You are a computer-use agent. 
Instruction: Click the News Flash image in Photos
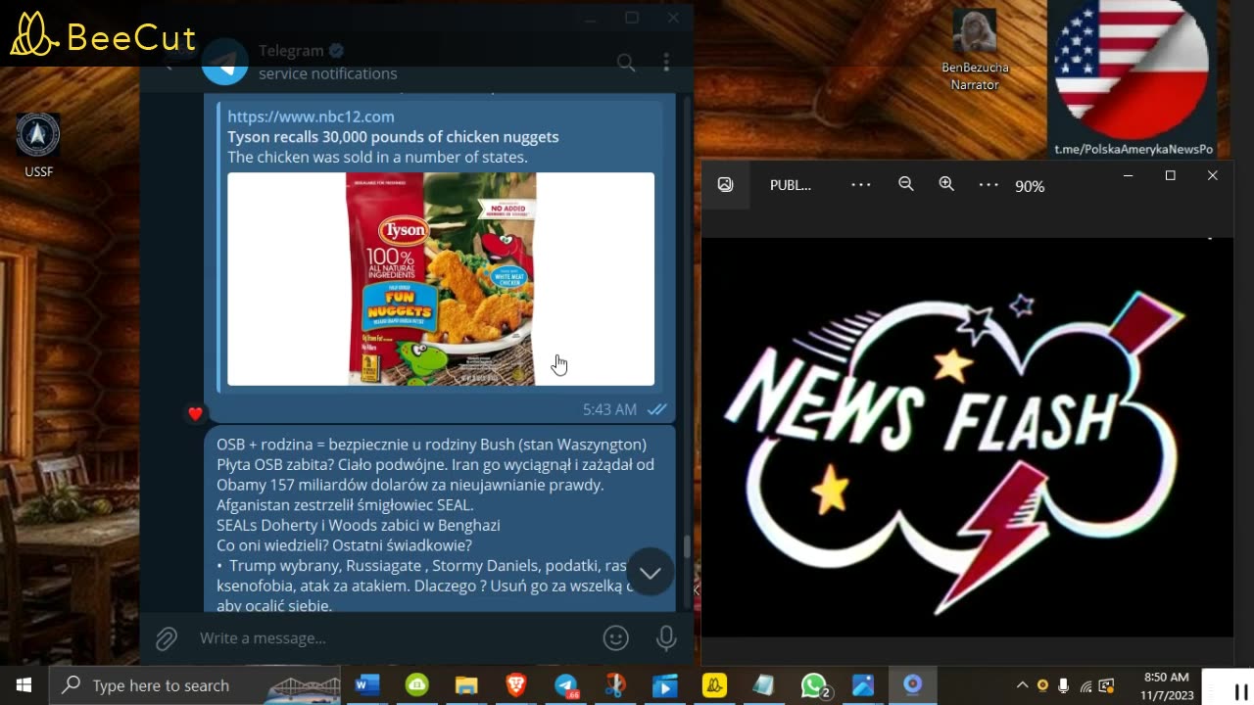click(967, 437)
